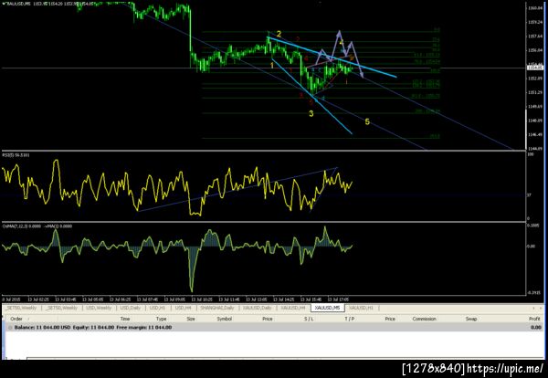Click the T / P column header
This screenshot has height=378, width=548.
tap(350, 319)
